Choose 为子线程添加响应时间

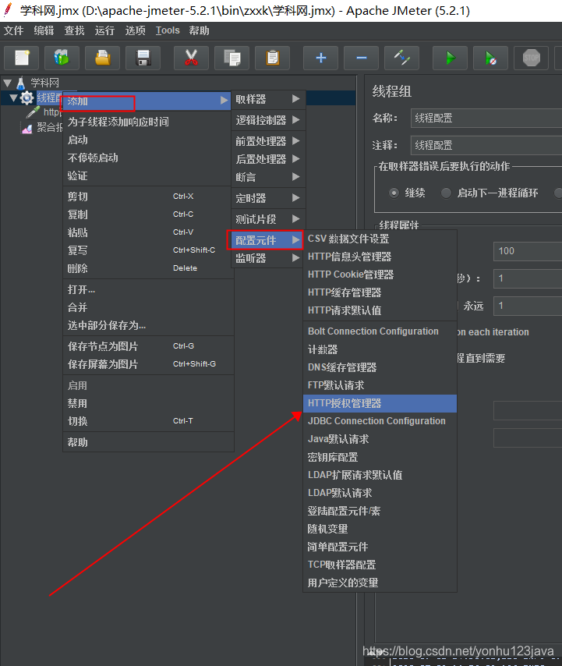[147, 122]
